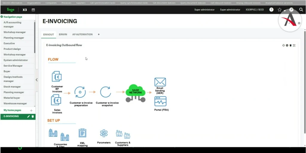Screen dimensions: 306x153
Task: Select Product design in the sidebar
Action: (17, 49)
